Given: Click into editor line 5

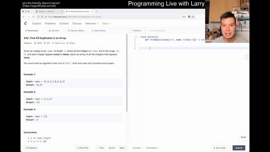Looking at the screenshot, I should (x=194, y=48).
